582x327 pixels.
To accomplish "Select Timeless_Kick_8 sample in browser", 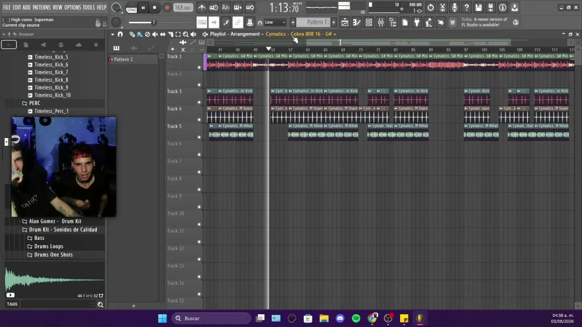I will tap(51, 80).
